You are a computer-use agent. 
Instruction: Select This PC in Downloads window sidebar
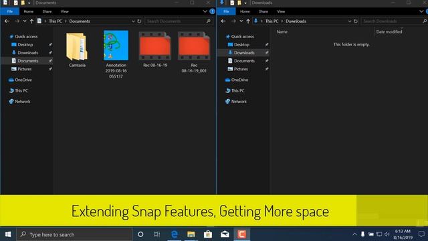(238, 91)
